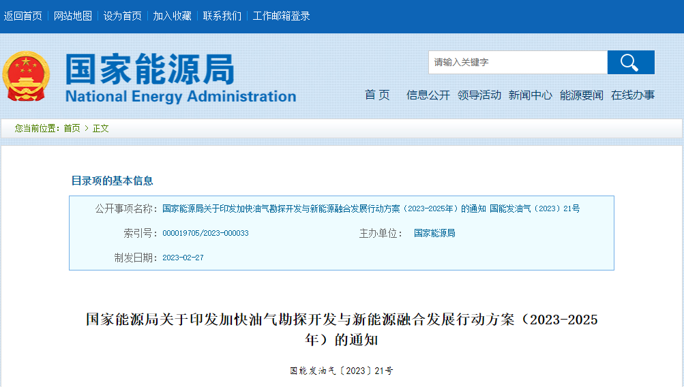The height and width of the screenshot is (387, 684).
Task: Click 设为首页 in the top bar
Action: (x=123, y=16)
